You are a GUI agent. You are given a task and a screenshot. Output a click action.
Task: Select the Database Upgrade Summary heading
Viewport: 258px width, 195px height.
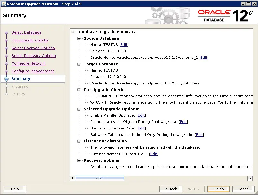[106, 32]
